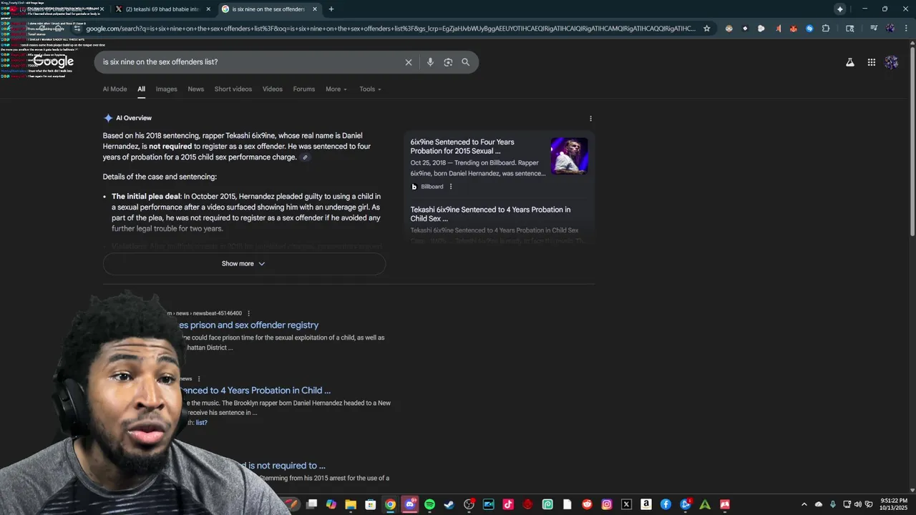Expand the More search filters dropdown
The width and height of the screenshot is (916, 515).
336,89
